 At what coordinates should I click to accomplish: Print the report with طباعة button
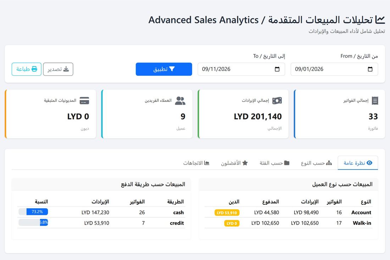click(x=26, y=69)
